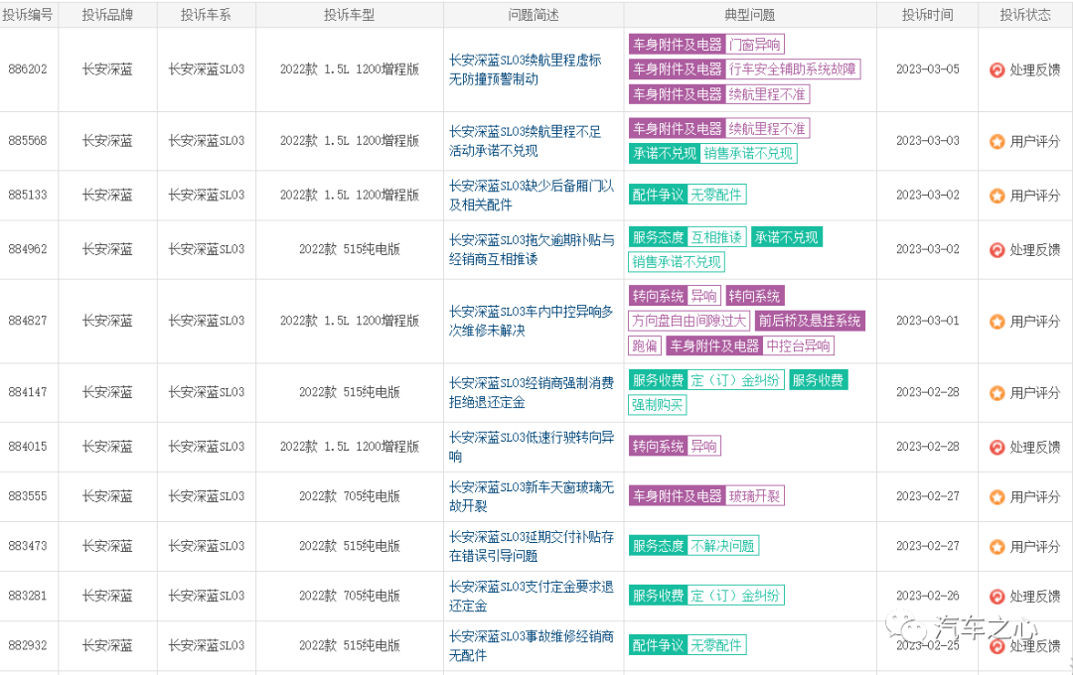Viewport: 1073px width, 675px height.
Task: Click status icon for complaint 884015
Action: (x=997, y=448)
